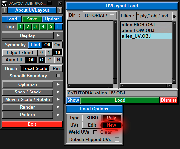Screen dimensions: 180x149
Task: Click the Edge Extend button
Action: (x=20, y=53)
